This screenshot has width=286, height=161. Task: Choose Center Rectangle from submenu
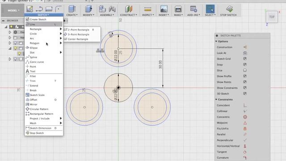(82, 39)
